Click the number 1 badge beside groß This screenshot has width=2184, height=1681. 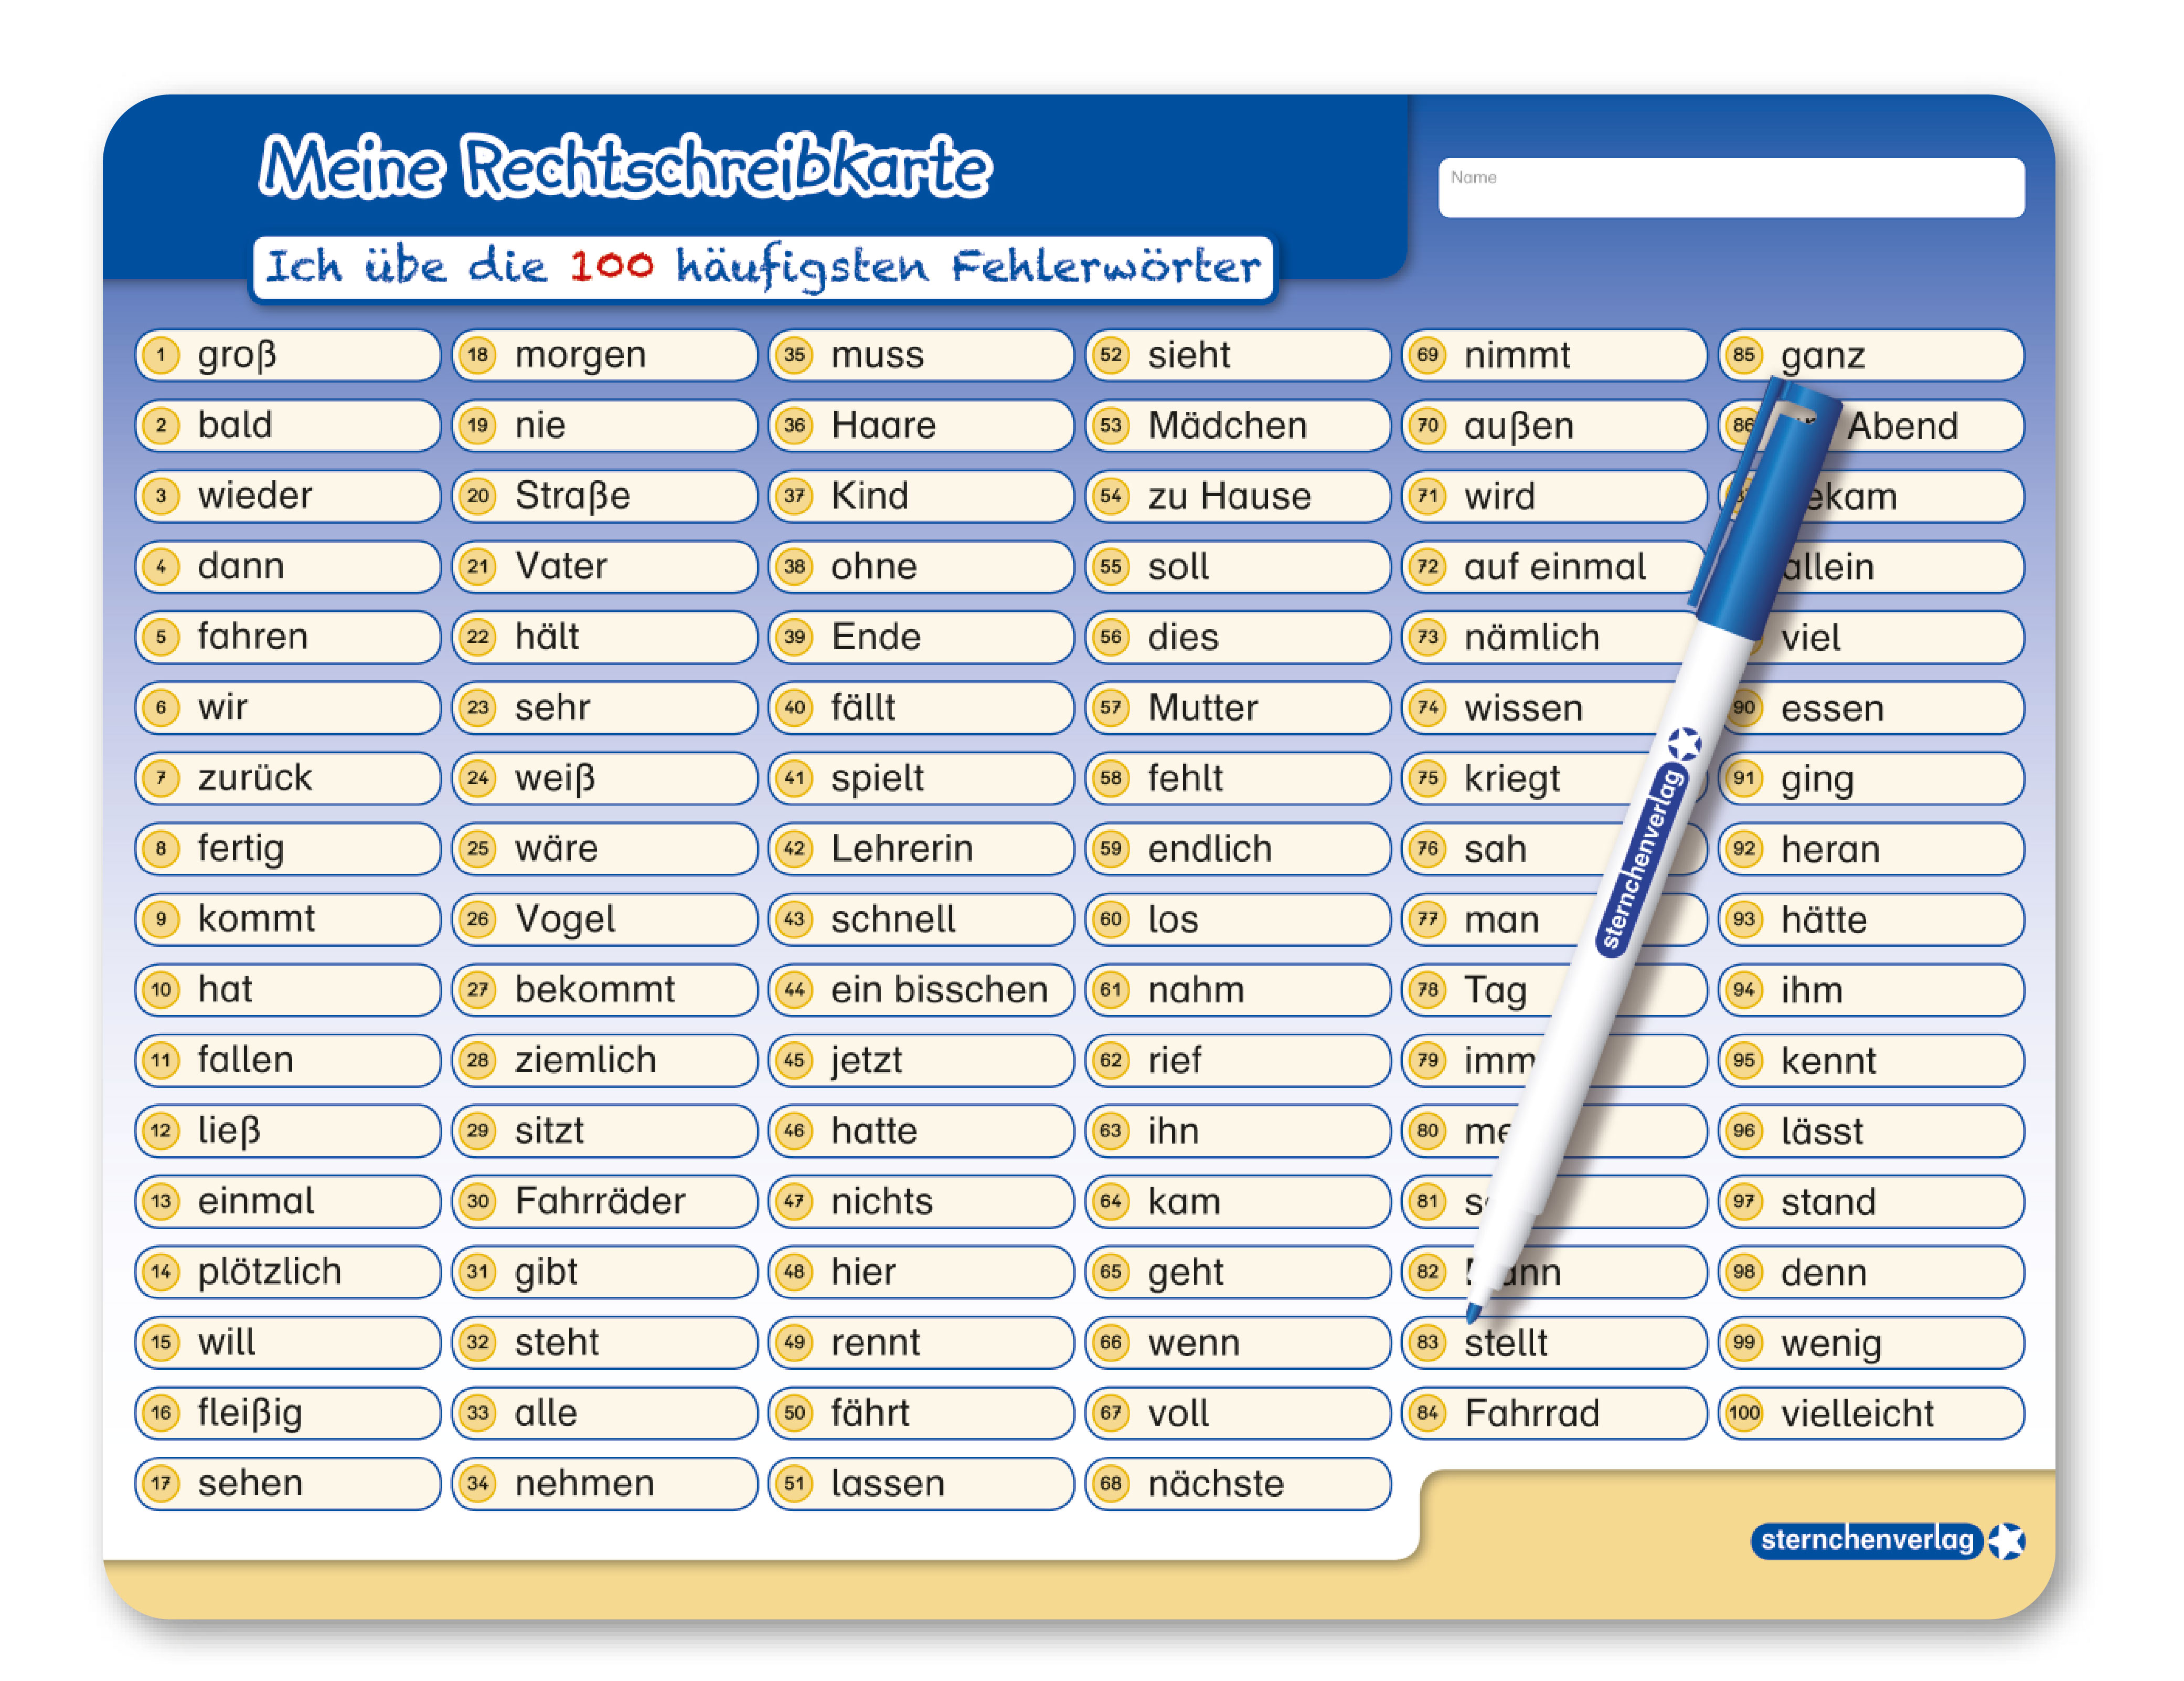point(161,355)
